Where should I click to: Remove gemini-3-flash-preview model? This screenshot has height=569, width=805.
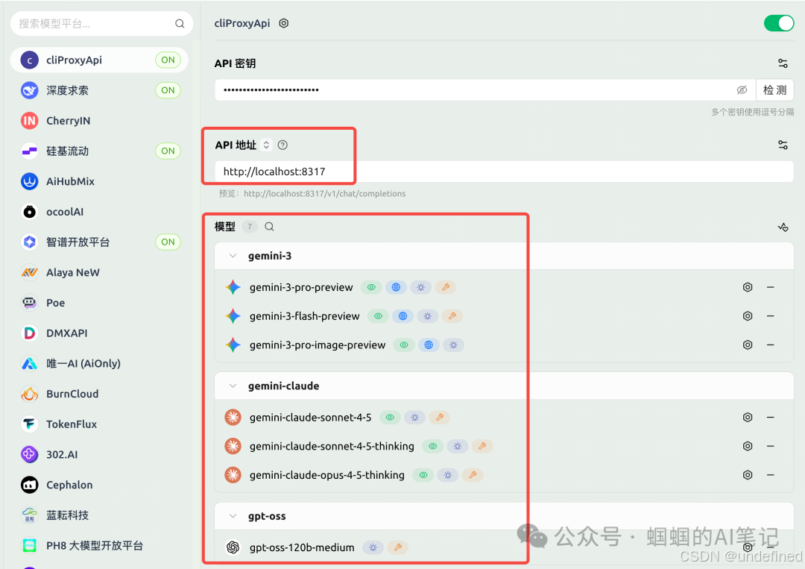[x=770, y=316]
